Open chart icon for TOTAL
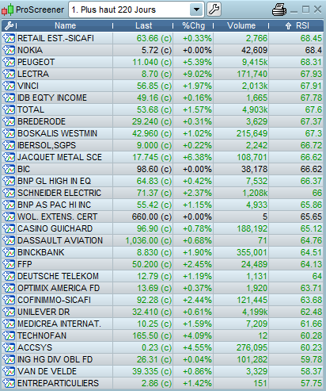 coord(9,109)
